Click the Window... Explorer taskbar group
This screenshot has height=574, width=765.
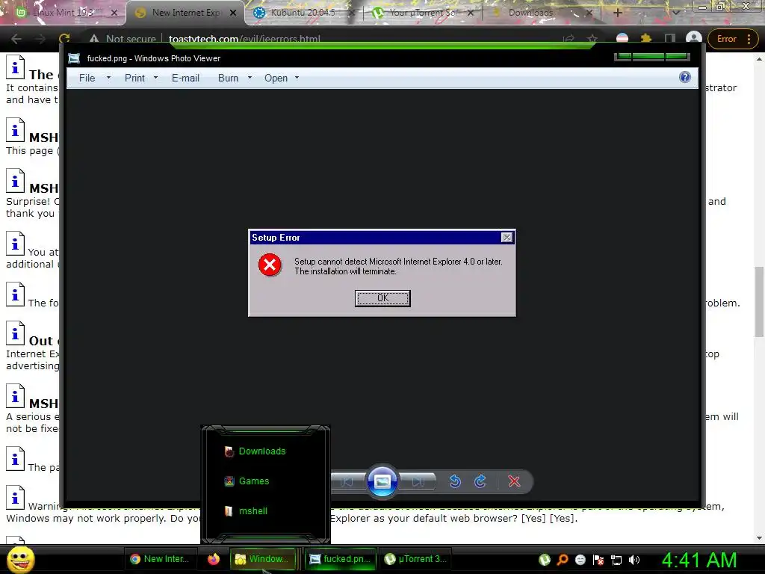coord(262,559)
